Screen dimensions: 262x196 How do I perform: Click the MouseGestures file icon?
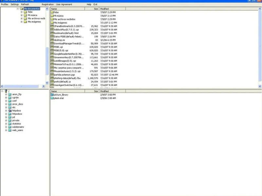coord(52,71)
